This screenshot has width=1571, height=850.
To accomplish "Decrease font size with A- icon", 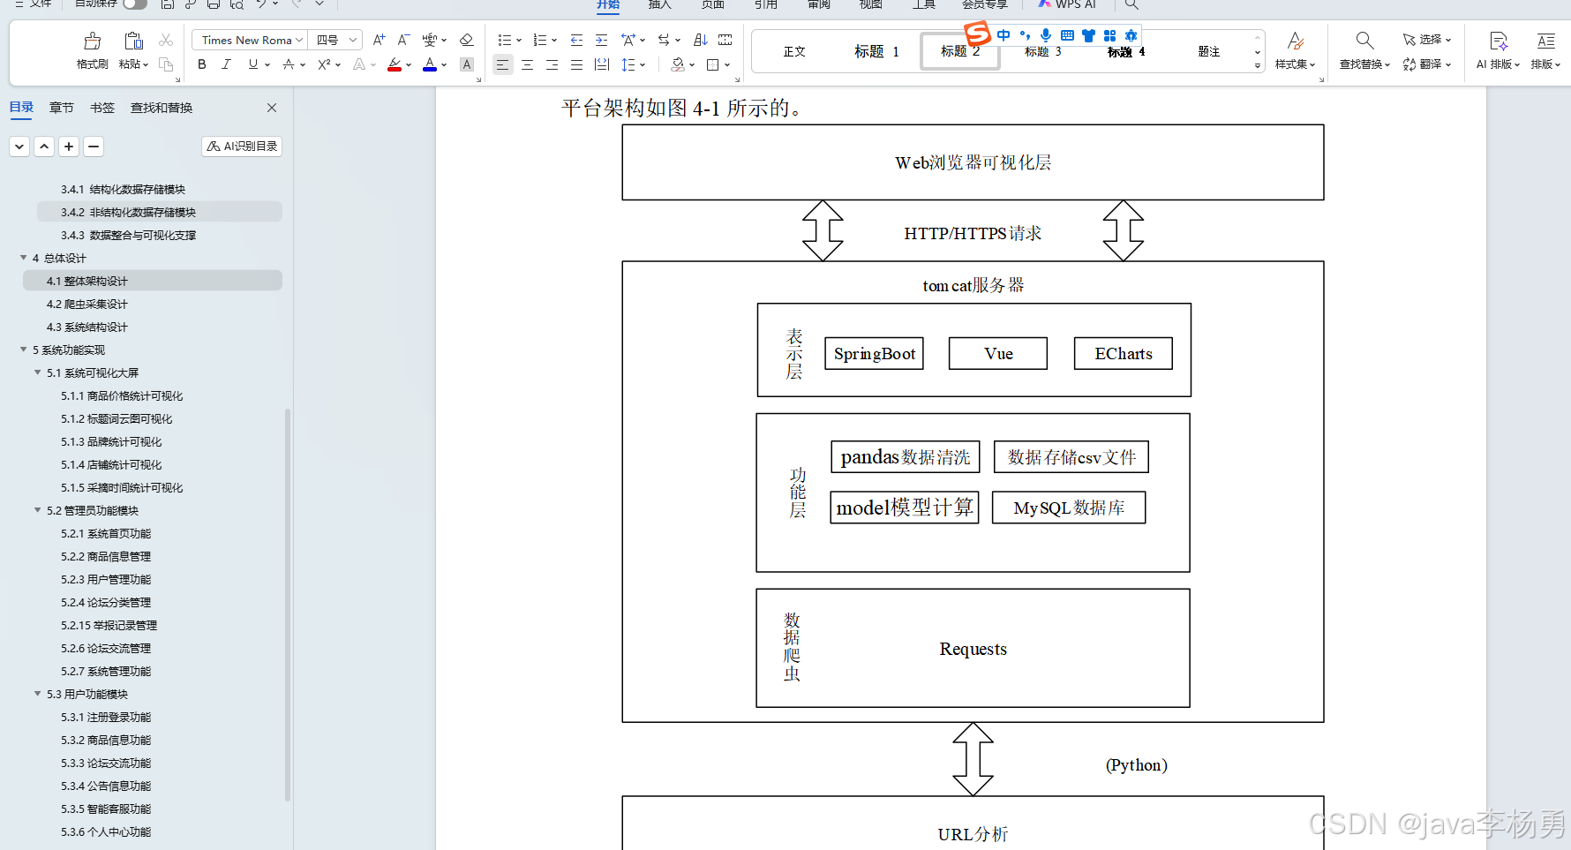I will coord(403,40).
